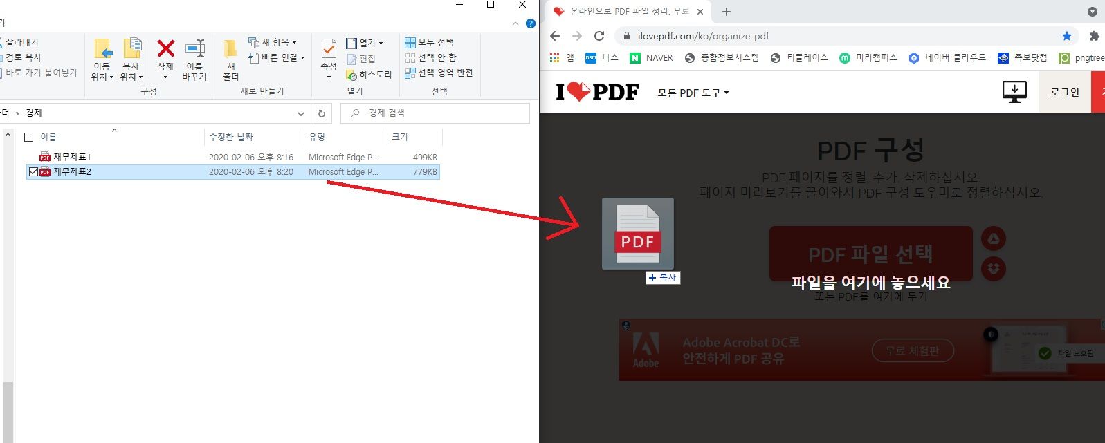Open the 네이버 클라우드 bookmark
The width and height of the screenshot is (1105, 443).
(x=947, y=58)
